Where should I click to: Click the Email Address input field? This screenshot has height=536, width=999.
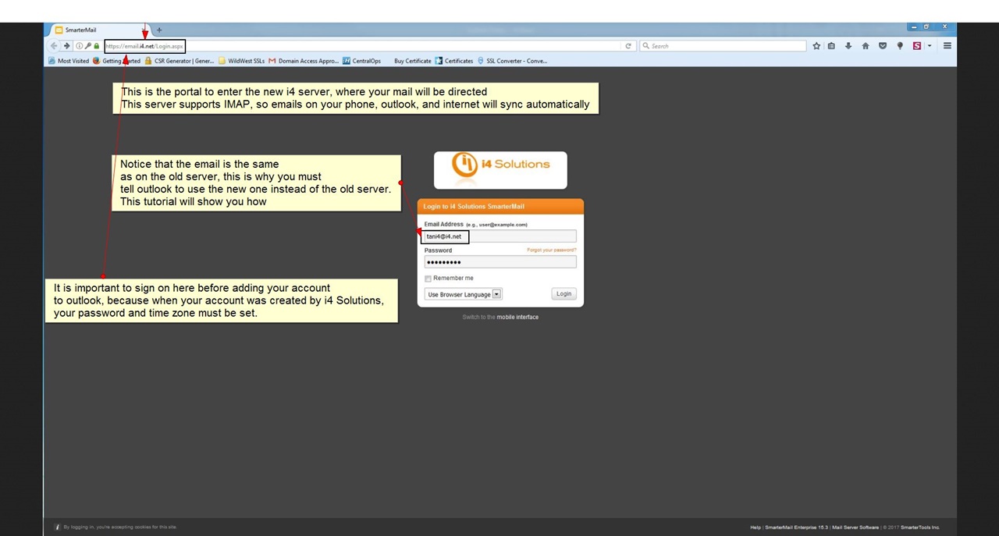tap(500, 236)
